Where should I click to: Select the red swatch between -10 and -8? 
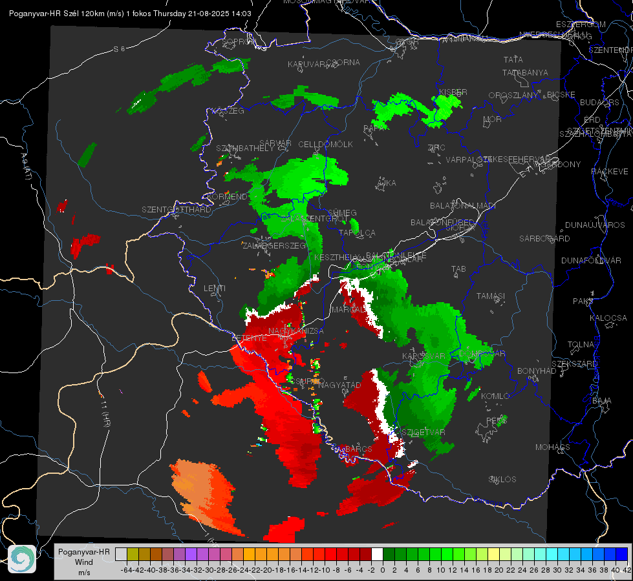click(330, 554)
